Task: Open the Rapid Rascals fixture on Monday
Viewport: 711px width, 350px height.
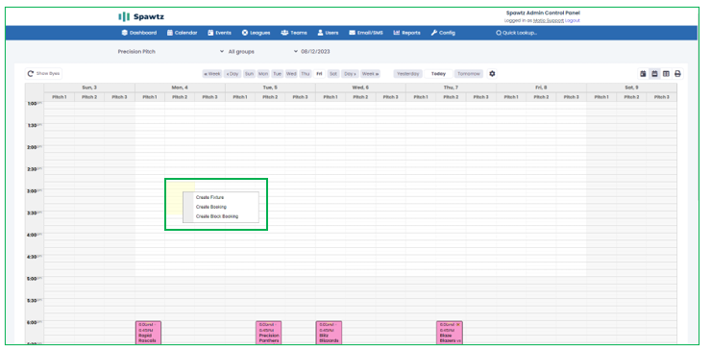Action: (x=148, y=333)
